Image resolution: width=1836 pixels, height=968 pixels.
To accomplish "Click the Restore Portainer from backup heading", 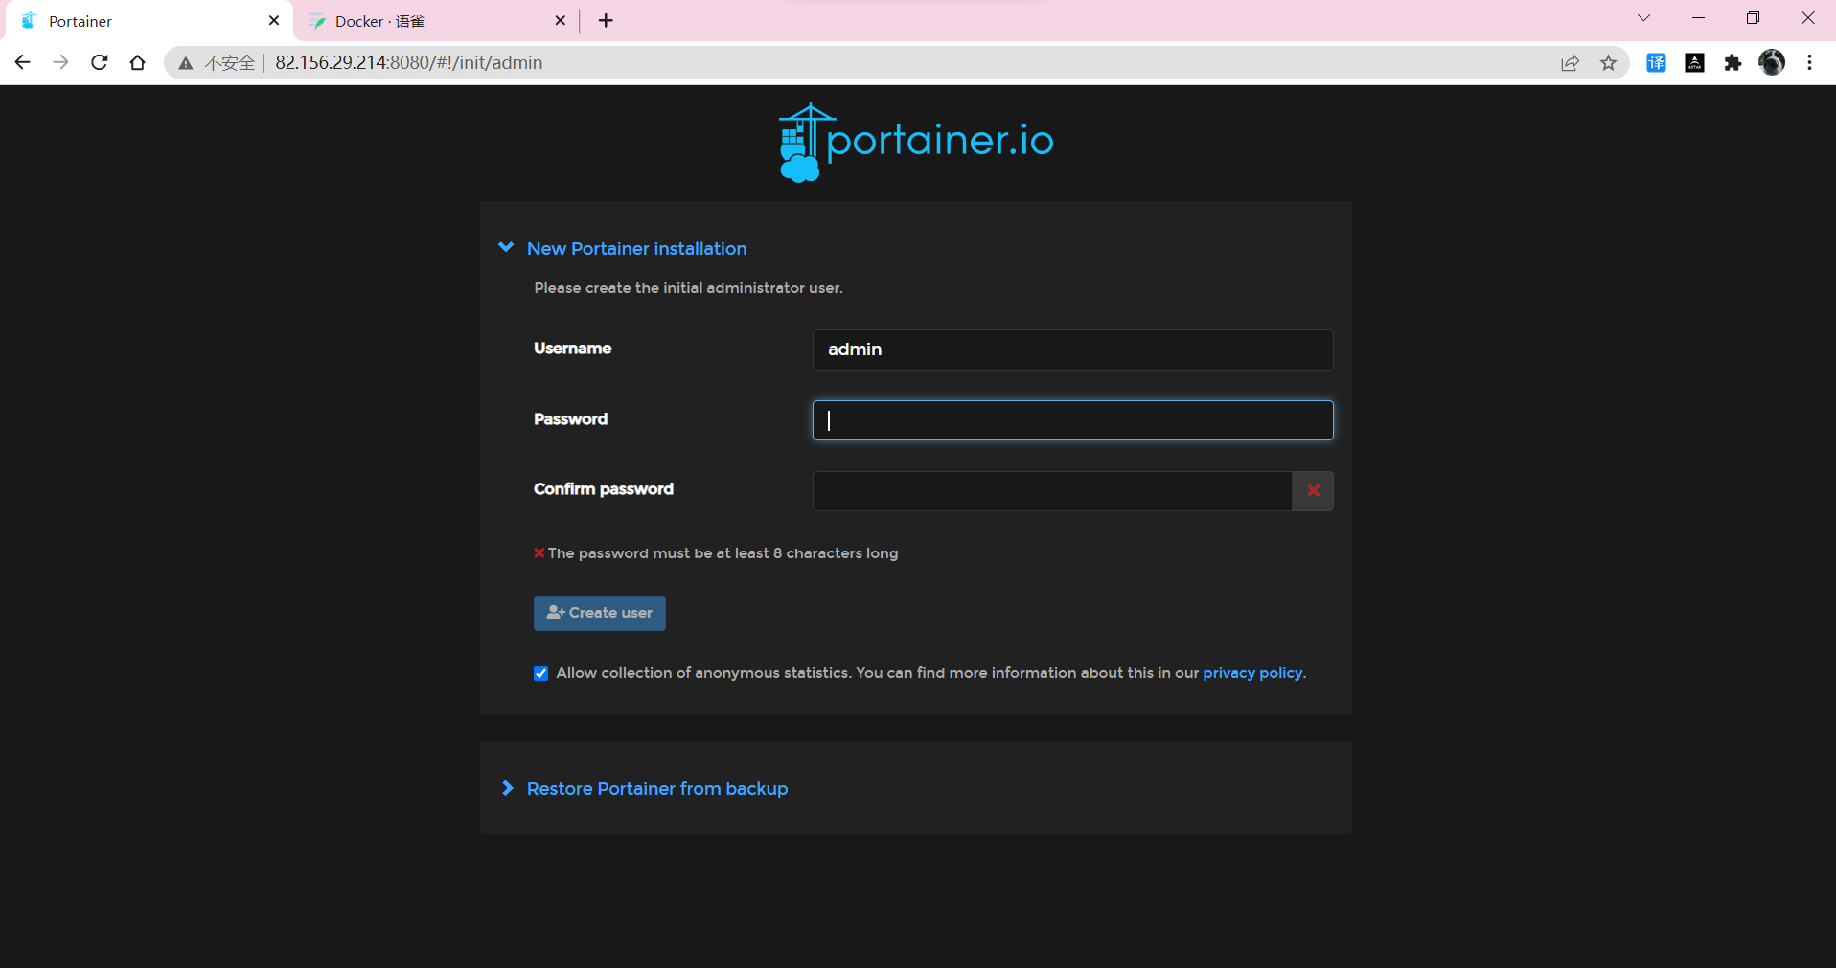I will click(x=657, y=788).
